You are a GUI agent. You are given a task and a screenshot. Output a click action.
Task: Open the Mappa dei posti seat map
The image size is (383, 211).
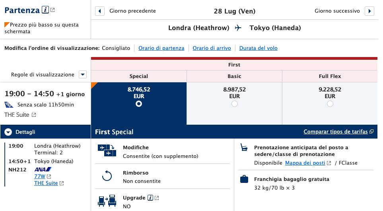[305, 163]
